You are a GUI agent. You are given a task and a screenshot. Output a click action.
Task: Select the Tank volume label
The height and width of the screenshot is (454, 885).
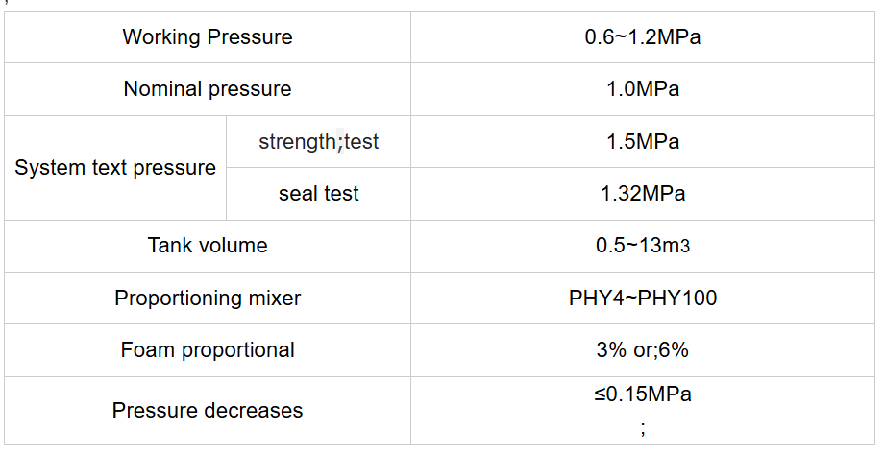click(207, 246)
